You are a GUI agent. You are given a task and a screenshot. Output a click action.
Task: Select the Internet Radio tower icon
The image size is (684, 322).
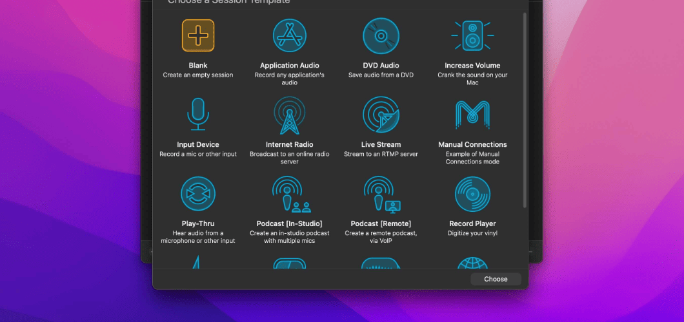(290, 115)
